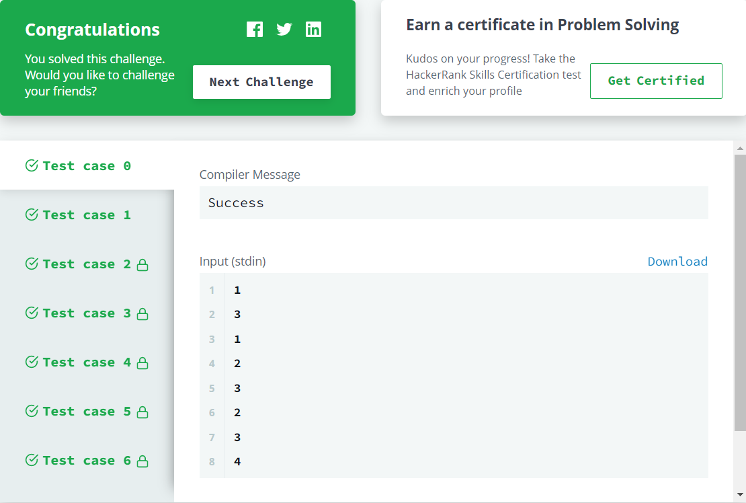Select Test case 4 tab

pyautogui.click(x=87, y=362)
